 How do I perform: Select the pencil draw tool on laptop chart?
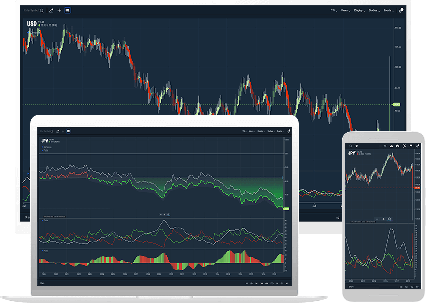[57, 131]
